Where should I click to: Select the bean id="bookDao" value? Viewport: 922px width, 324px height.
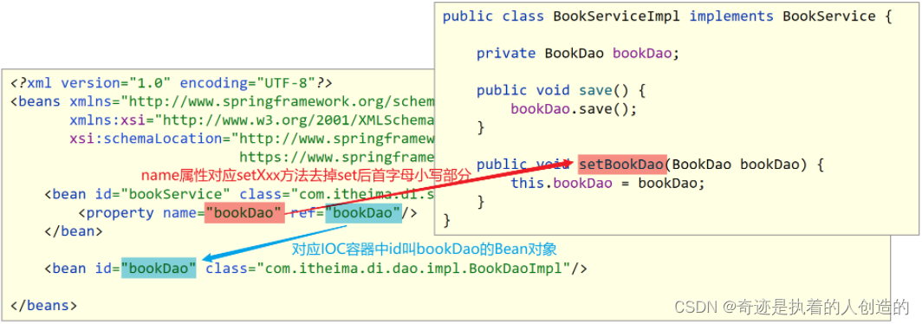[x=159, y=269]
